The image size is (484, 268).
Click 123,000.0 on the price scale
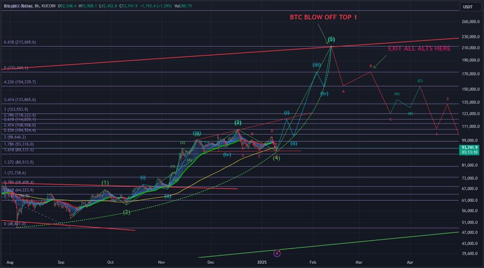471,114
